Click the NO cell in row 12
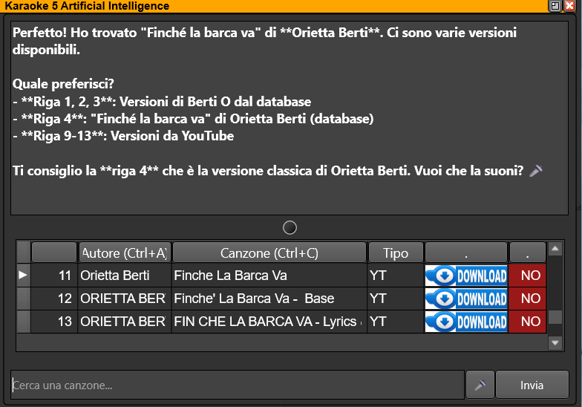The image size is (582, 407). [x=527, y=299]
